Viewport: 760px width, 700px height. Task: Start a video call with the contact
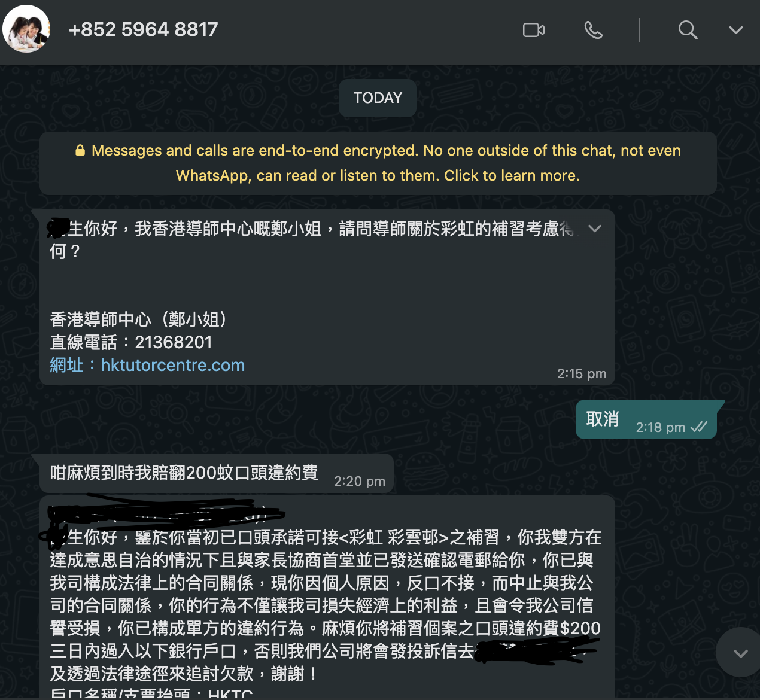(x=533, y=30)
